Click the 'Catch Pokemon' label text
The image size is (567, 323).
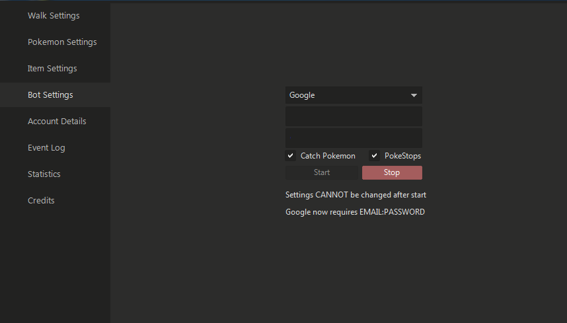click(328, 156)
